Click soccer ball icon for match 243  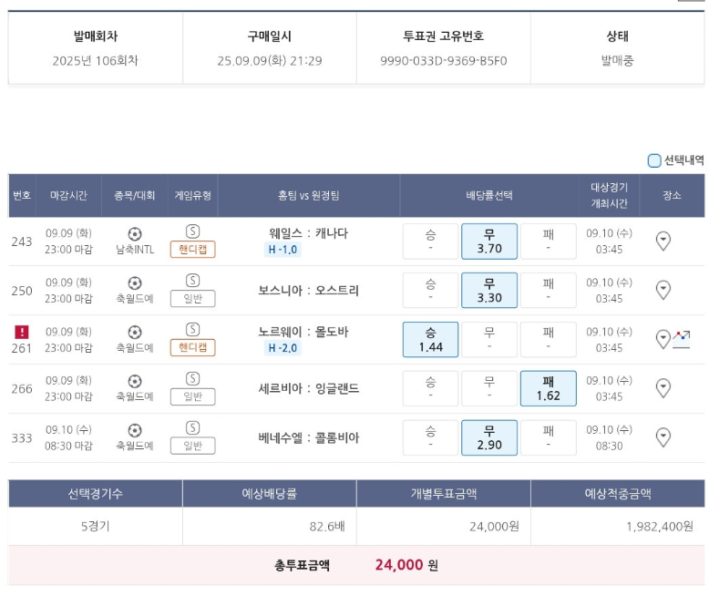(135, 234)
